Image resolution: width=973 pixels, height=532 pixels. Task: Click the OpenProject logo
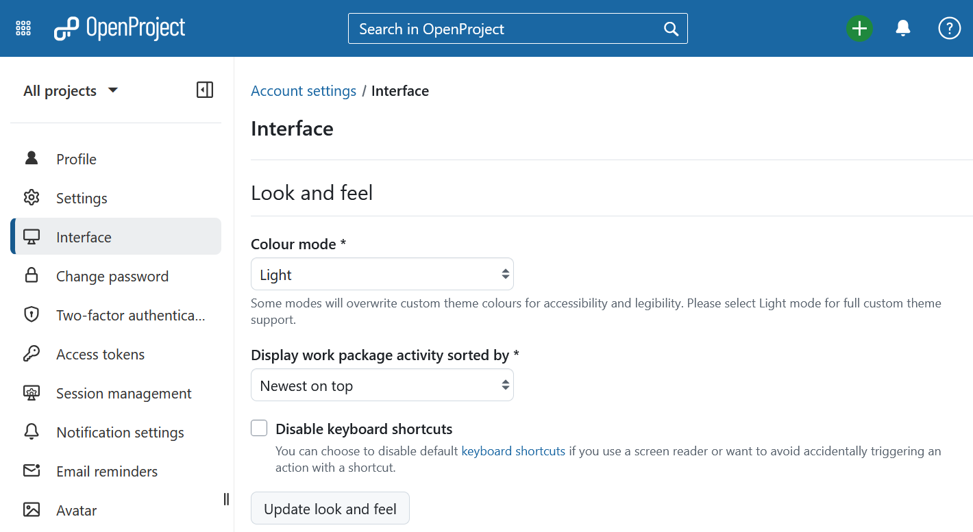(x=120, y=28)
